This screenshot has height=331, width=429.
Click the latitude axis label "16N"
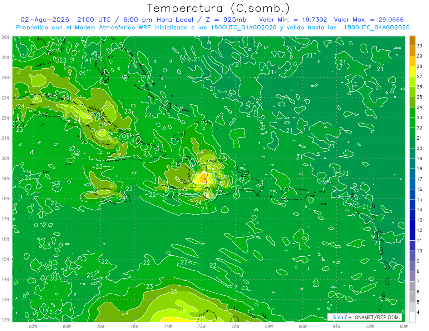click(x=5, y=239)
